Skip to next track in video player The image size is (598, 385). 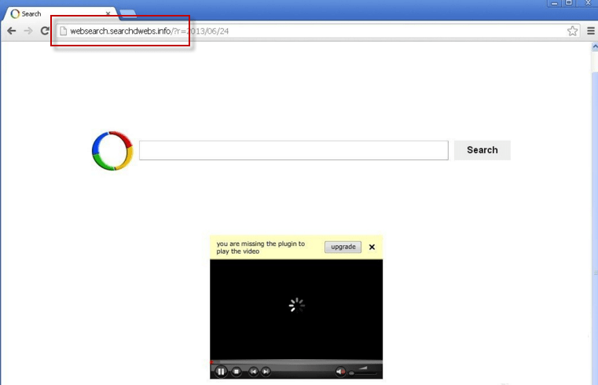coord(266,372)
